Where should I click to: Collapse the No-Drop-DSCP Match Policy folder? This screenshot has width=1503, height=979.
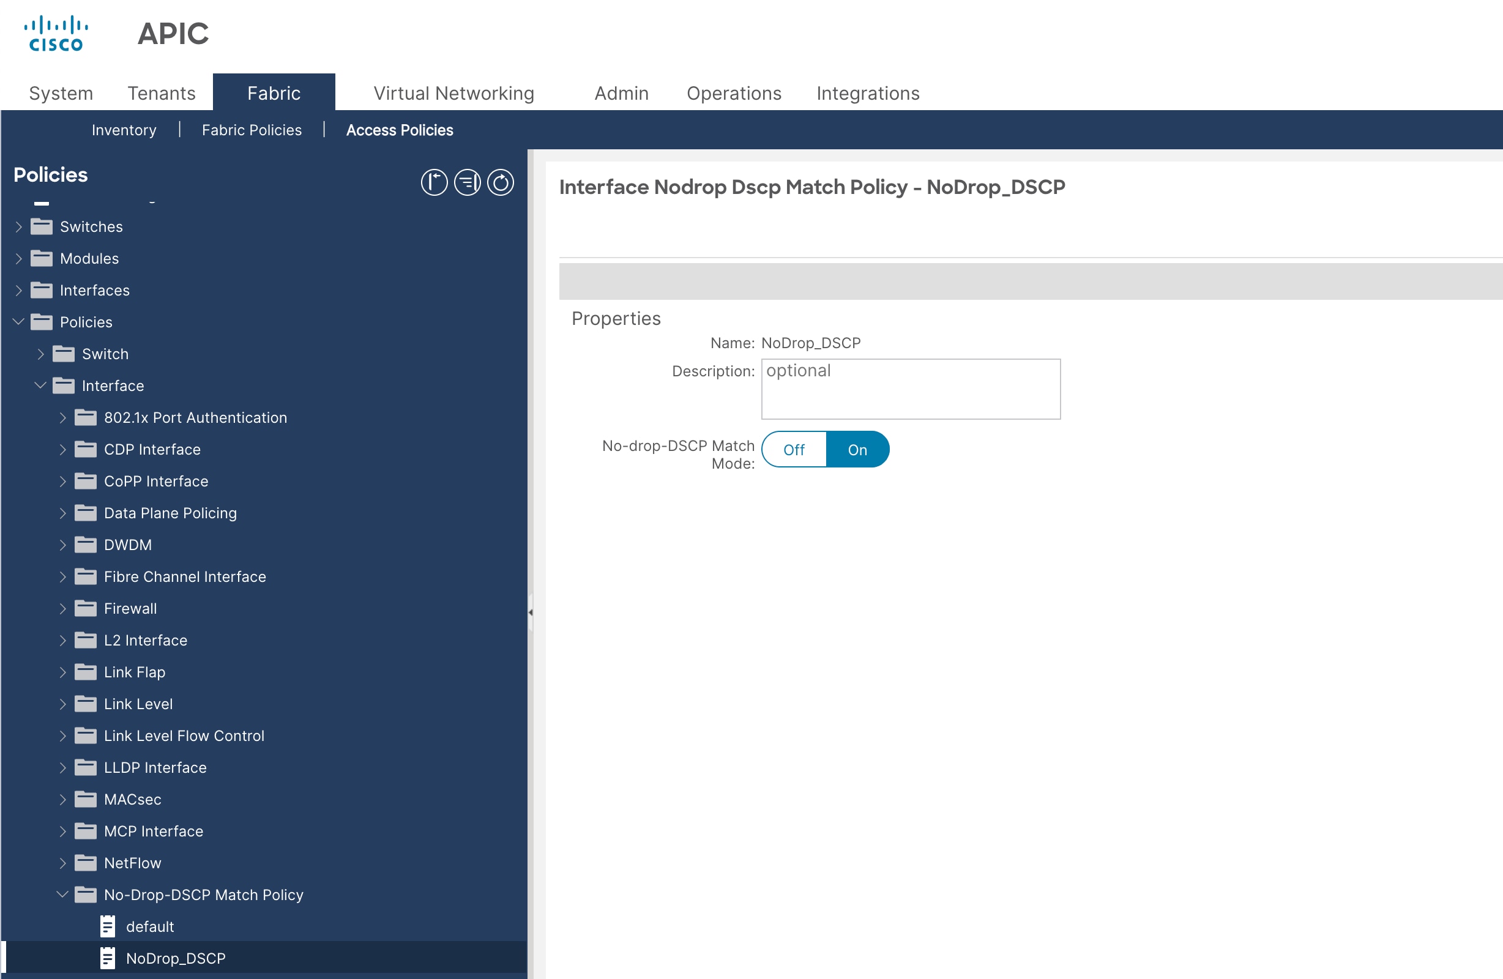(62, 894)
